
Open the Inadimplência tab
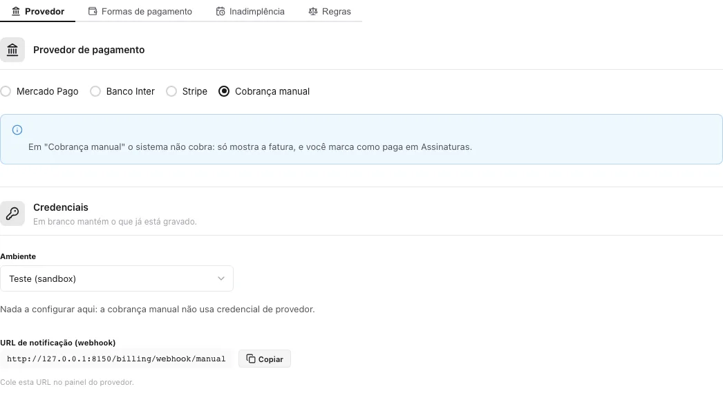coord(250,12)
